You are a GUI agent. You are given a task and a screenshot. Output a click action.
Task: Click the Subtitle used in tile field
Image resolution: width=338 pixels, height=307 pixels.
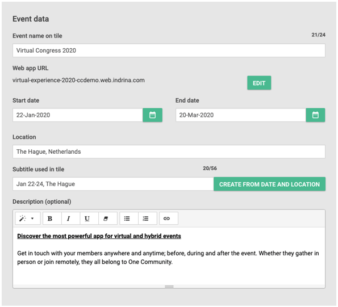pos(113,184)
